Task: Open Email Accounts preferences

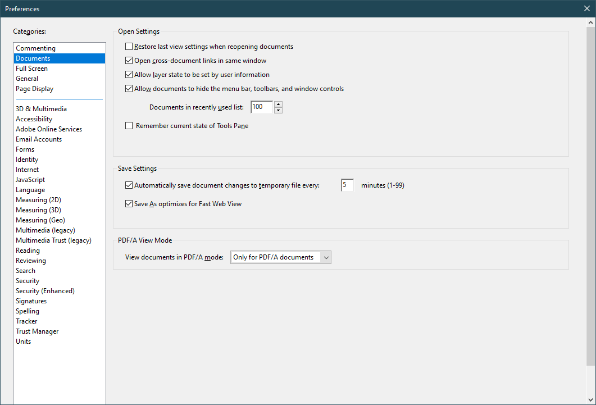Action: pos(60,139)
